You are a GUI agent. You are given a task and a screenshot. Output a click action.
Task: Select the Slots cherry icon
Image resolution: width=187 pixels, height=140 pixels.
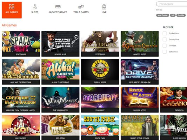pyautogui.click(x=35, y=7)
